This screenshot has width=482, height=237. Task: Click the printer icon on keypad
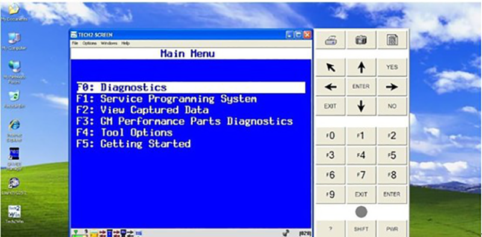(330, 40)
